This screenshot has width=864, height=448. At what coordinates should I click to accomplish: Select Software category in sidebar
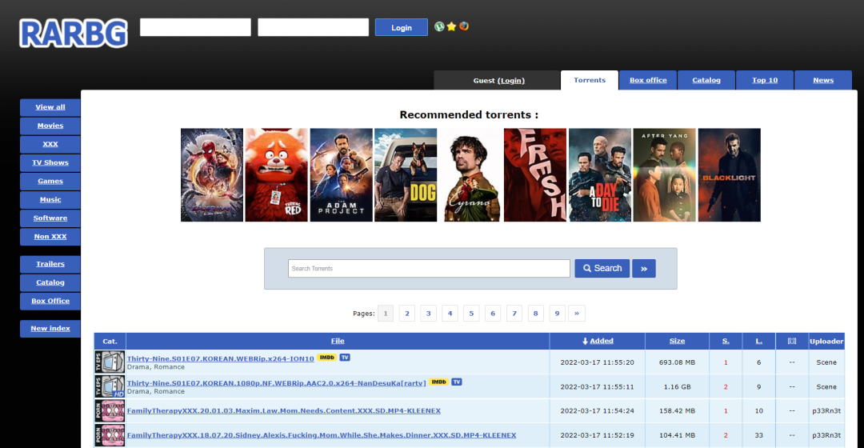coord(50,218)
